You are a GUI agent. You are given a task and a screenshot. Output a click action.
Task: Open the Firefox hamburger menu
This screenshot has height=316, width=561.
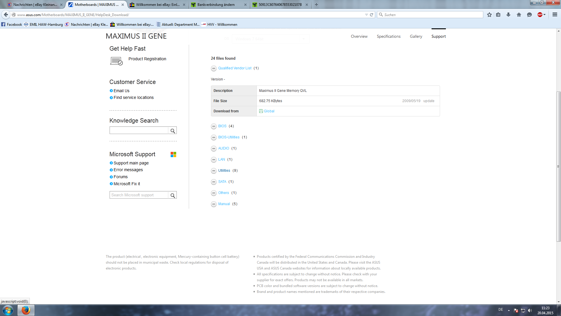click(x=555, y=15)
